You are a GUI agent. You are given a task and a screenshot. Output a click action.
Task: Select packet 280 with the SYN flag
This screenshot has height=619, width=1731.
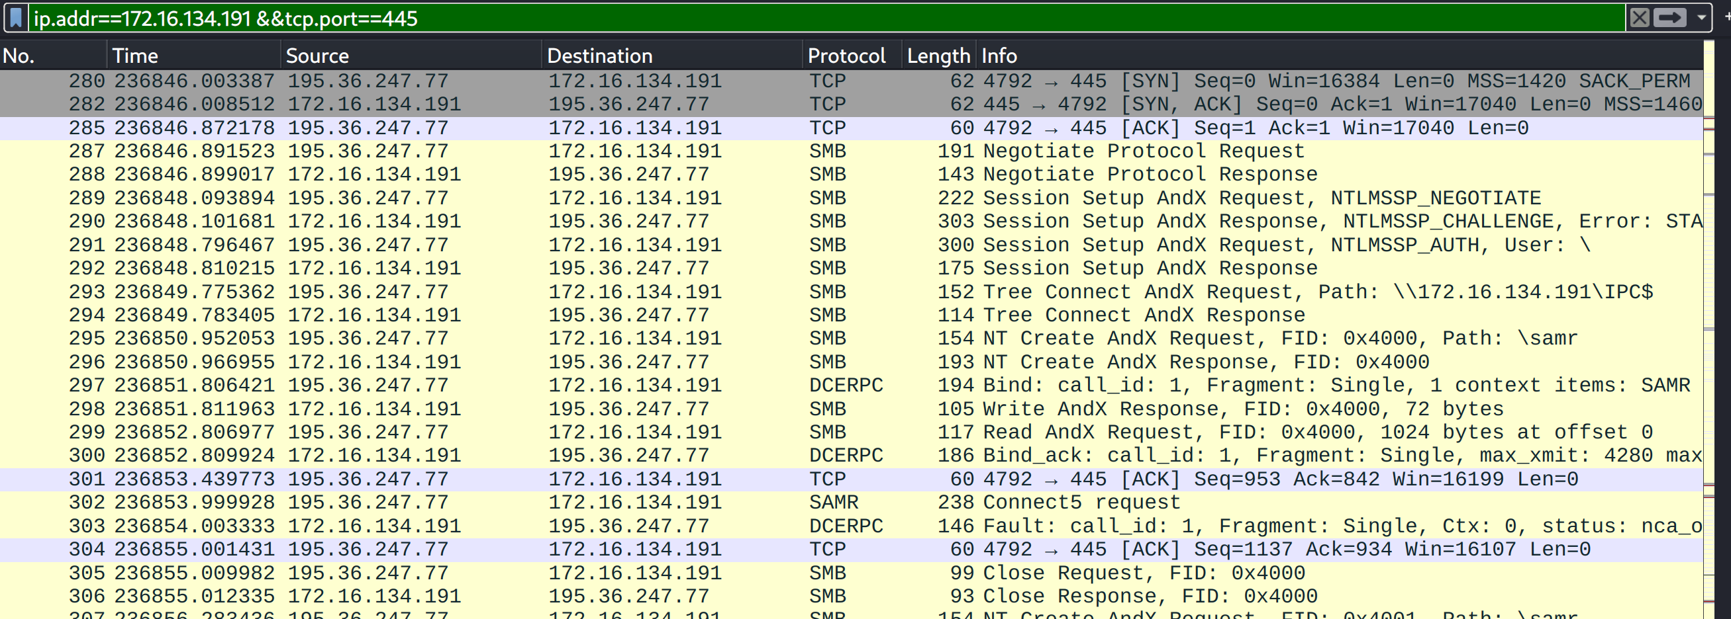pyautogui.click(x=852, y=81)
